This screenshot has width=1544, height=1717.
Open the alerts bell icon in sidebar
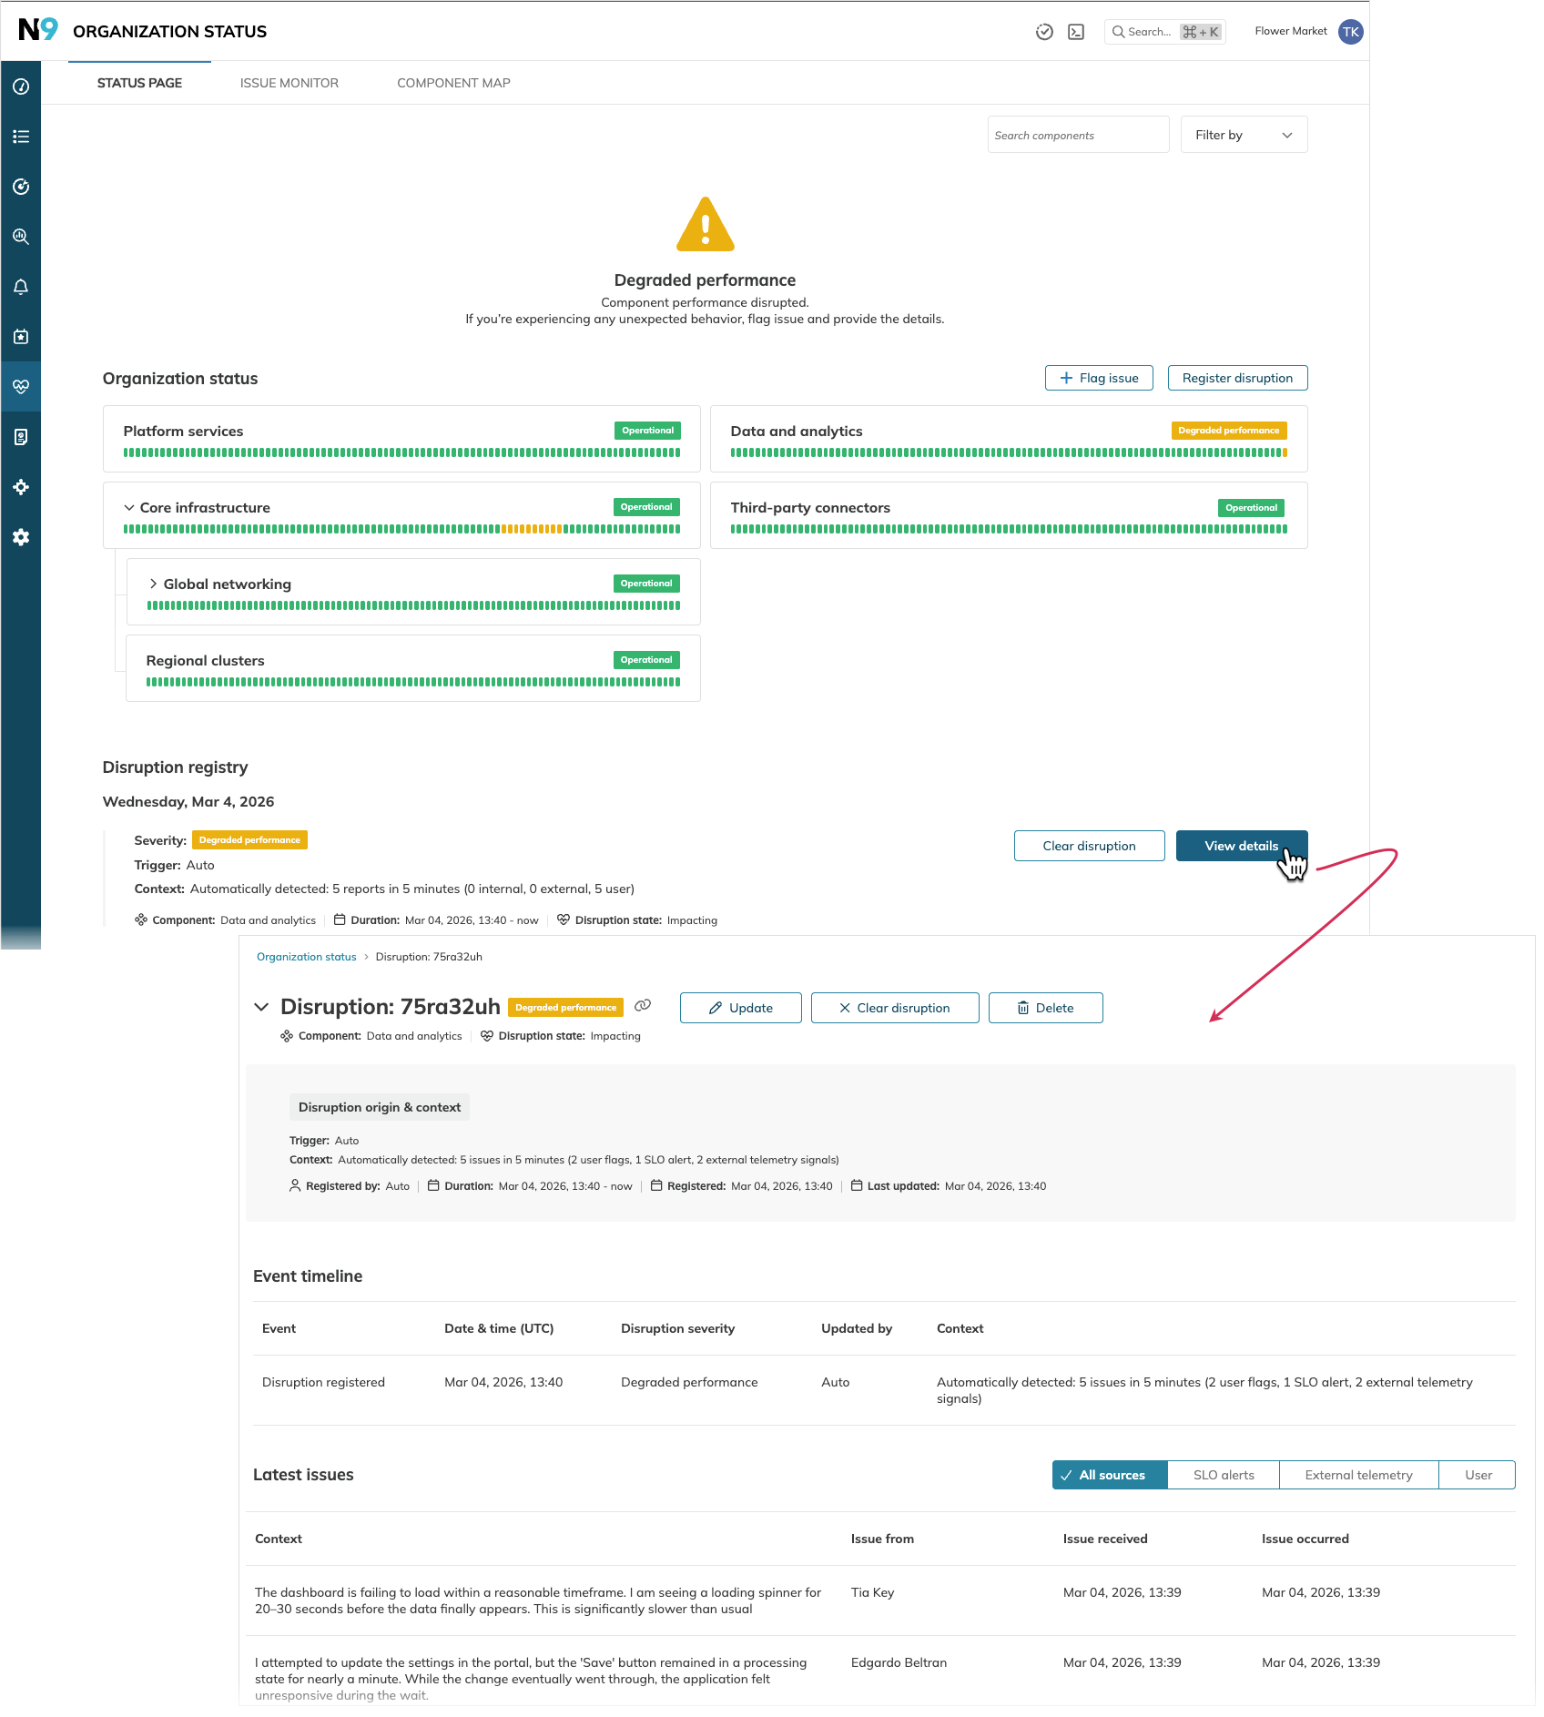[21, 287]
